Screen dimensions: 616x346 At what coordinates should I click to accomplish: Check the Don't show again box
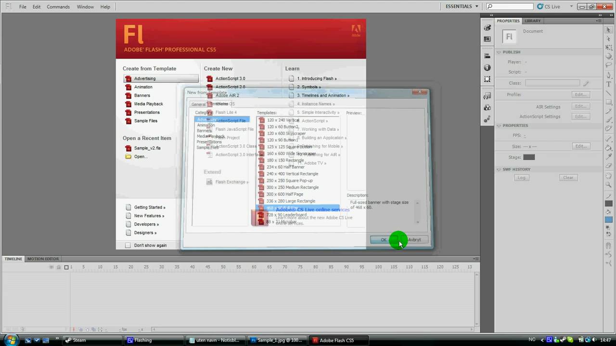pos(128,245)
